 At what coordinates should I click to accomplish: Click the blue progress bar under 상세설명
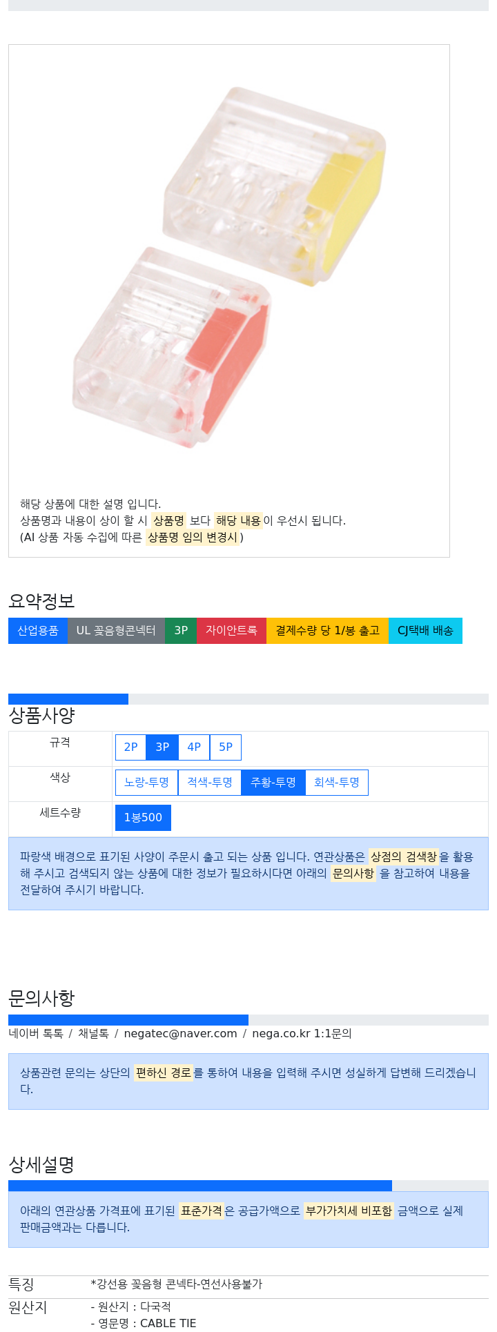point(200,1186)
